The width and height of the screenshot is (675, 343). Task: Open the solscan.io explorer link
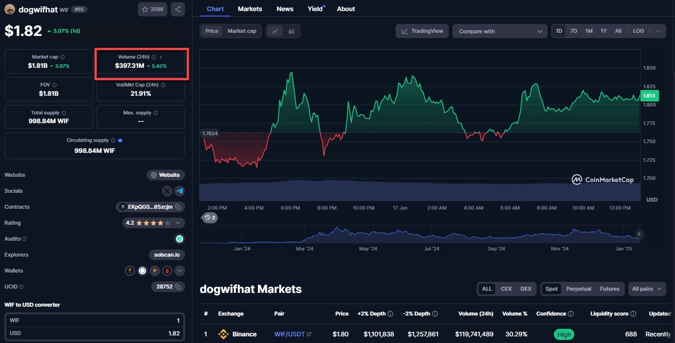(x=167, y=255)
